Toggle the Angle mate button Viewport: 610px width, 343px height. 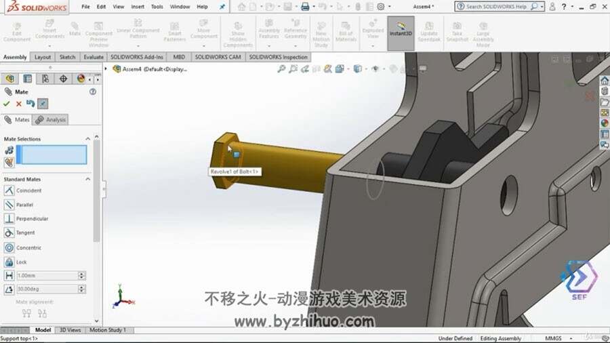tap(9, 289)
